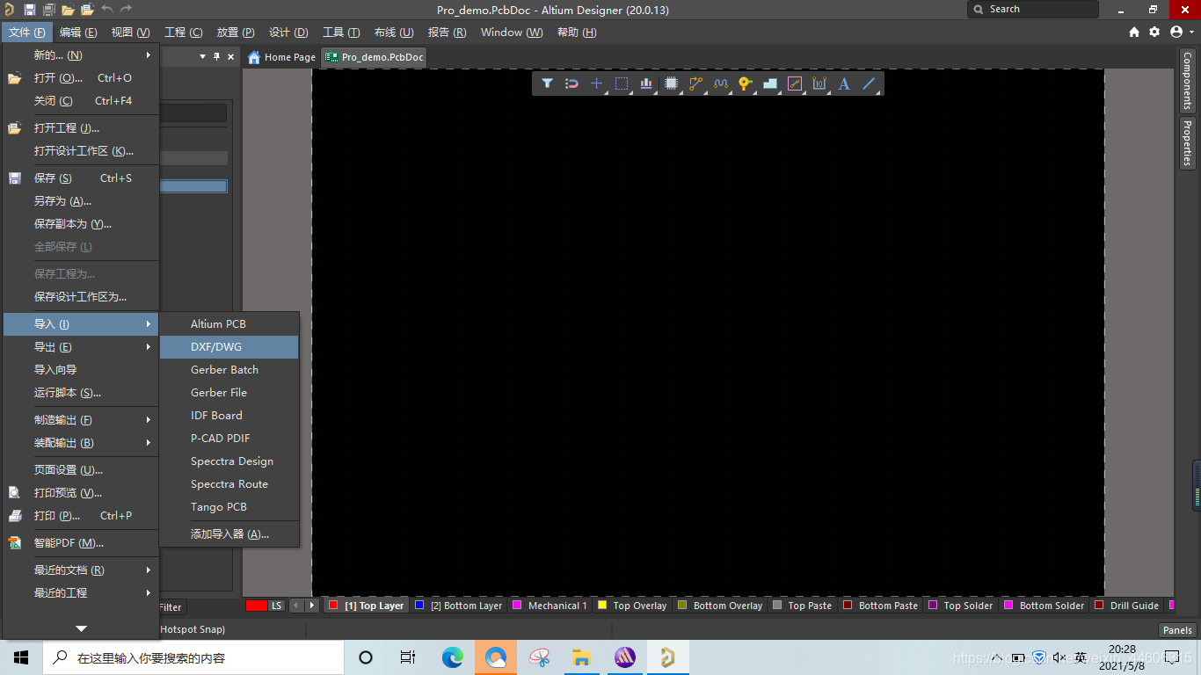Undo with the left curved arrow

[107, 10]
